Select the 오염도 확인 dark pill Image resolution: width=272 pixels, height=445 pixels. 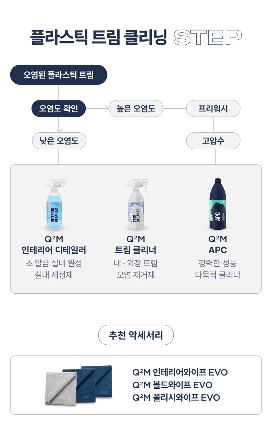click(x=59, y=109)
